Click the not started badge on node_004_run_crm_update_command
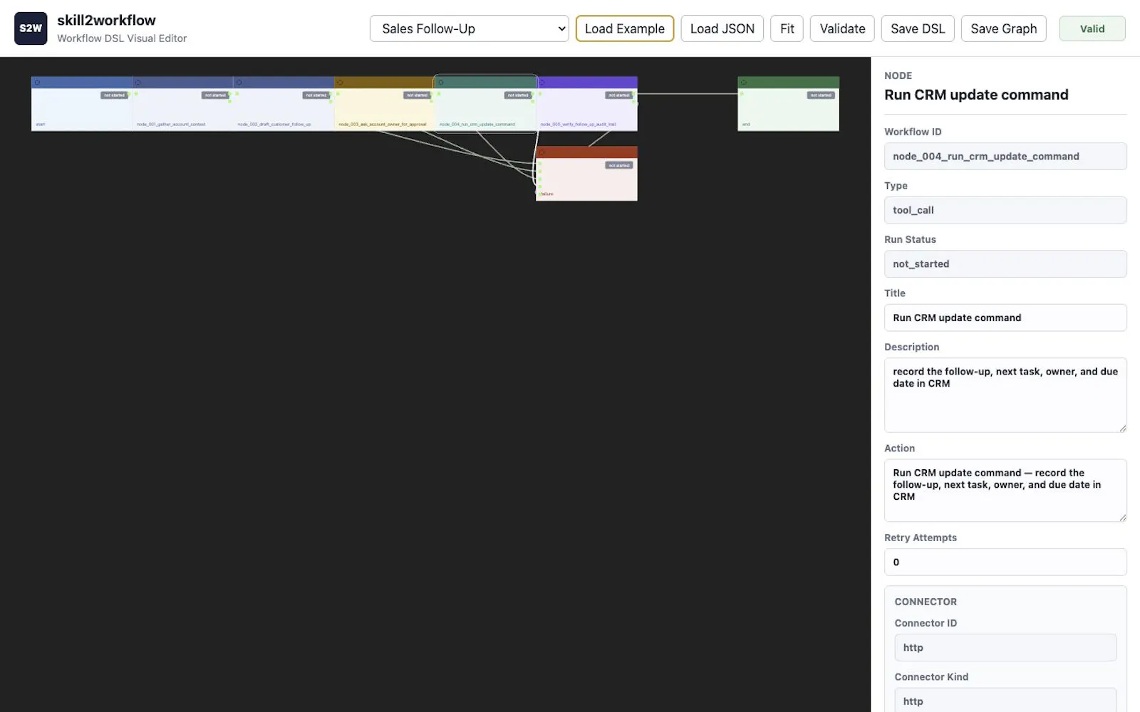The width and height of the screenshot is (1140, 712). pyautogui.click(x=518, y=95)
